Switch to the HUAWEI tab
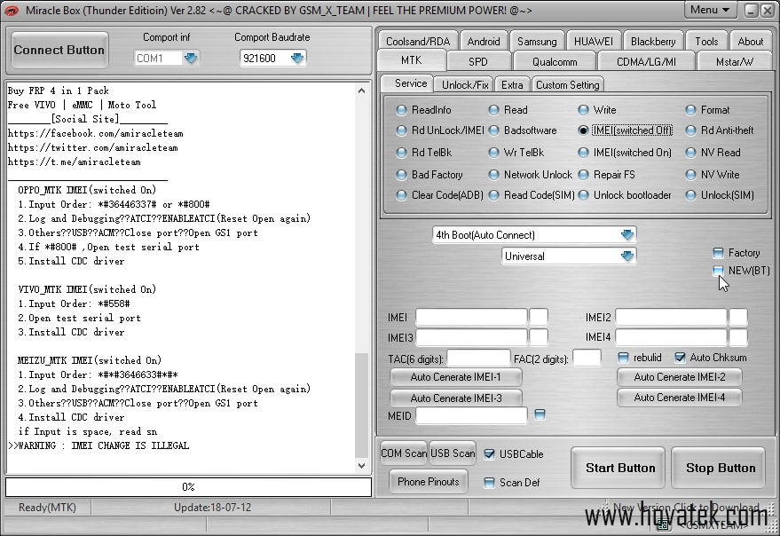 tap(594, 42)
